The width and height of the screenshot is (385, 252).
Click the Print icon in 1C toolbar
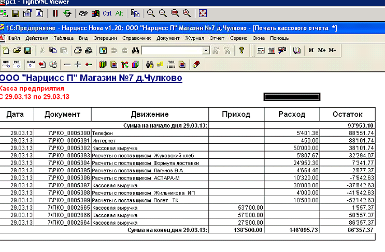[78, 51]
